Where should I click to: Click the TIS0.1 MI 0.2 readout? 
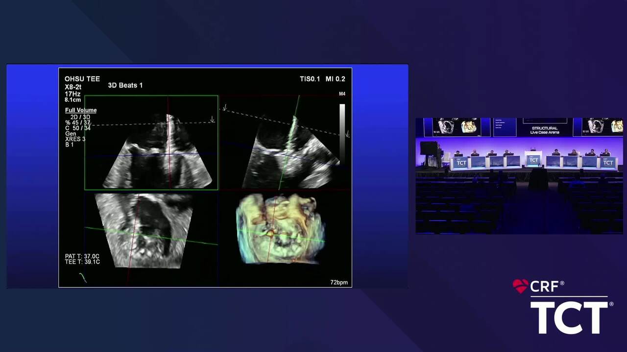[322, 79]
